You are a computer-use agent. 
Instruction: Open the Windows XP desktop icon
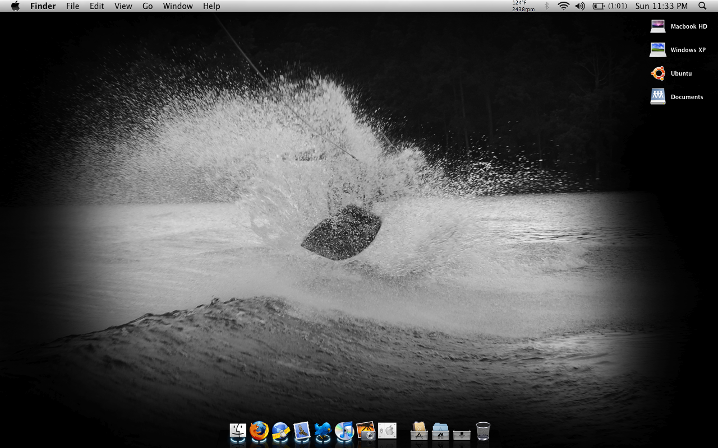[657, 49]
